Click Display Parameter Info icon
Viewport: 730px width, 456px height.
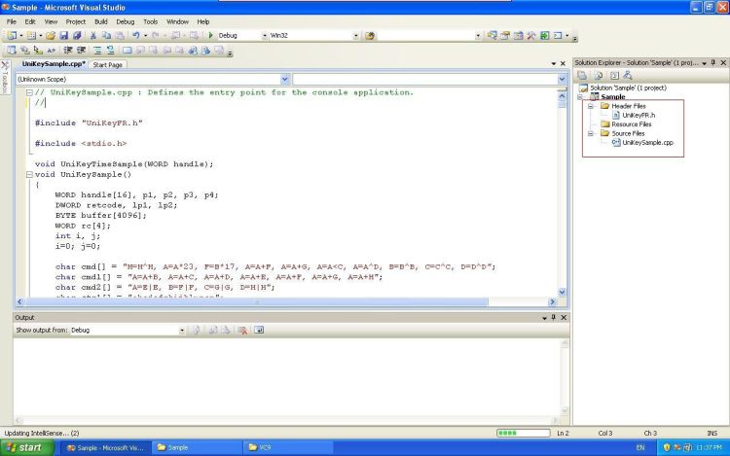click(24, 51)
